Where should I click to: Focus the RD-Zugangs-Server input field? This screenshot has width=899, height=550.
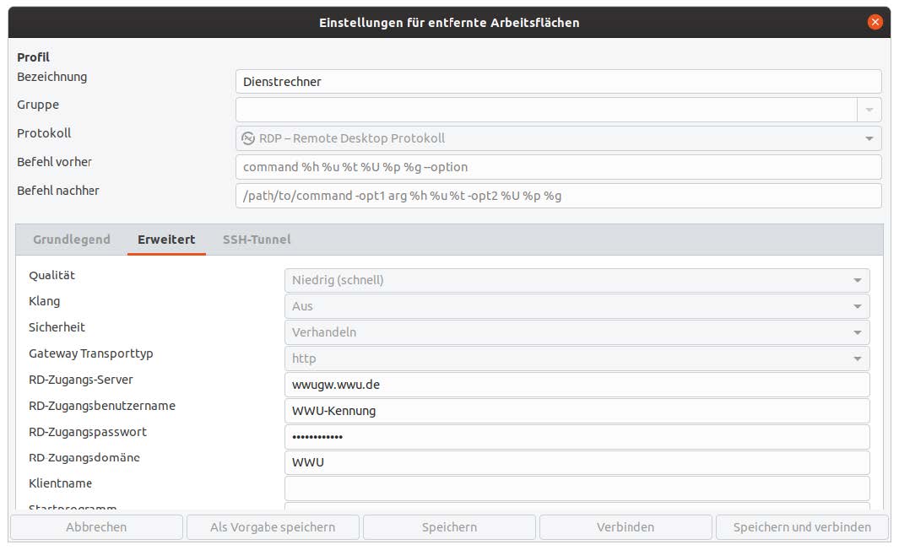point(577,385)
